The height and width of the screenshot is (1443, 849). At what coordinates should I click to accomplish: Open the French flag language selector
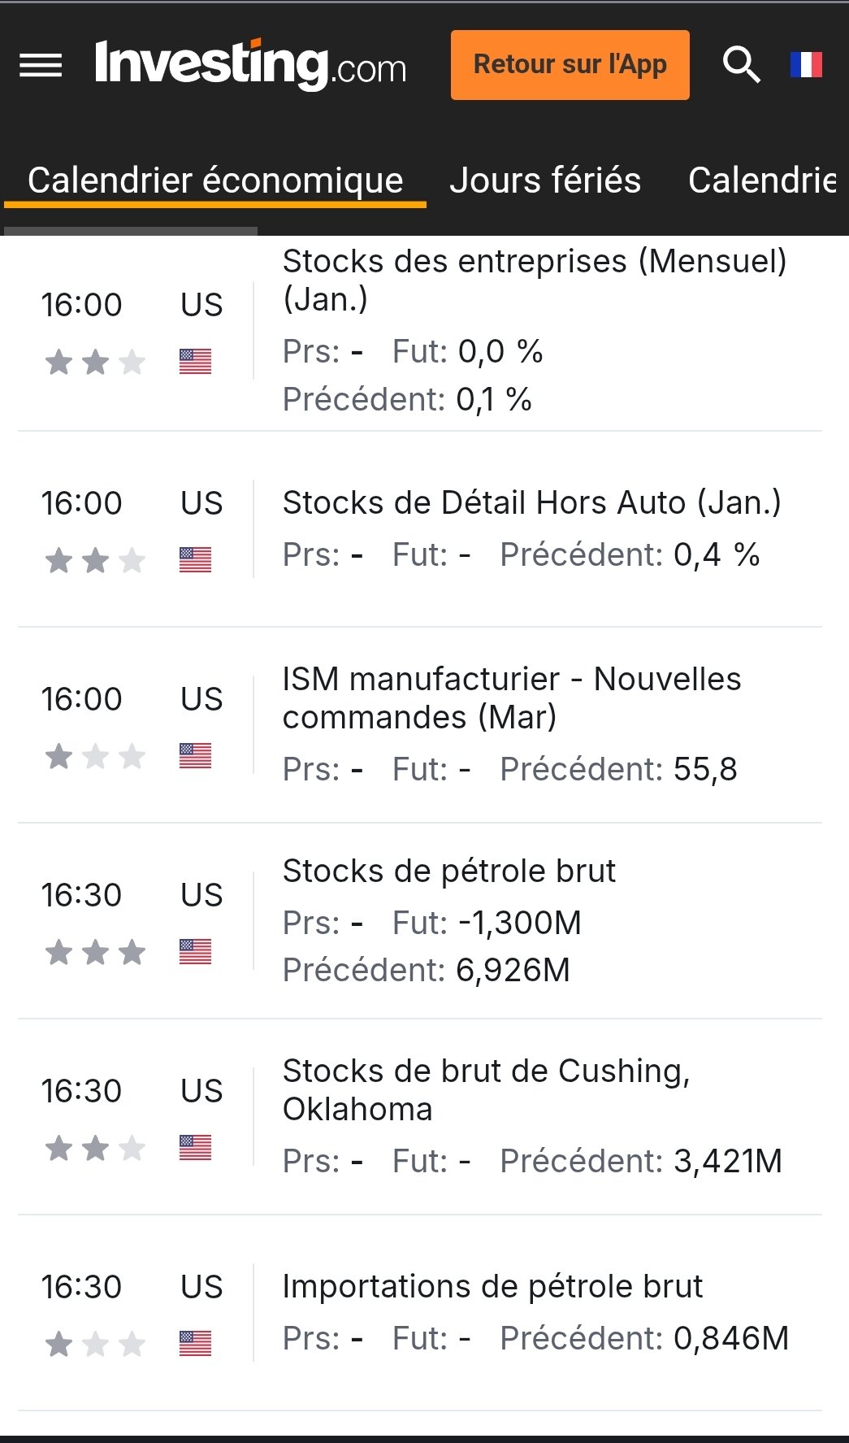[x=806, y=65]
